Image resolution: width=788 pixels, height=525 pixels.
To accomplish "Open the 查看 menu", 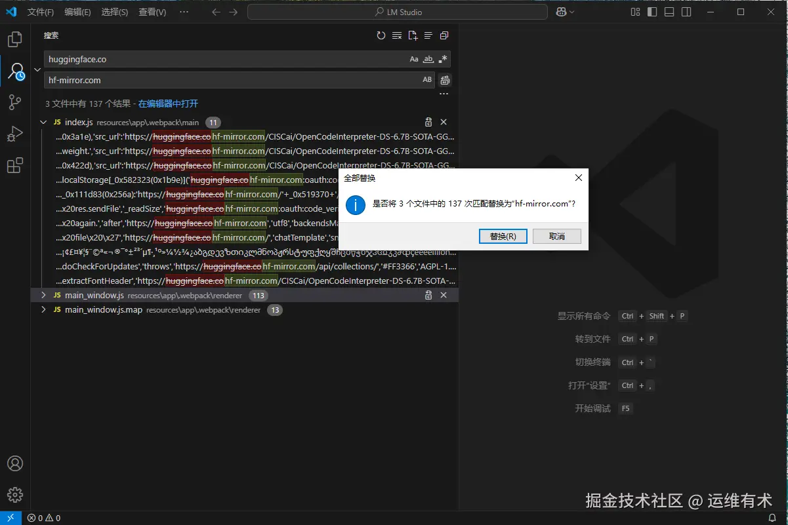I will pyautogui.click(x=152, y=11).
